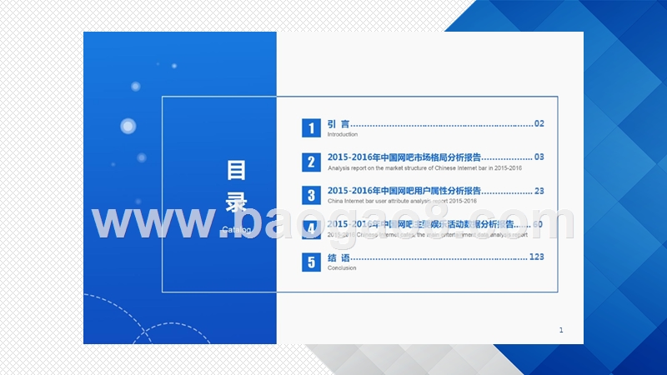667x375 pixels.
Task: Select 'China Internet bar user attribute' subtitle
Action: click(x=402, y=201)
